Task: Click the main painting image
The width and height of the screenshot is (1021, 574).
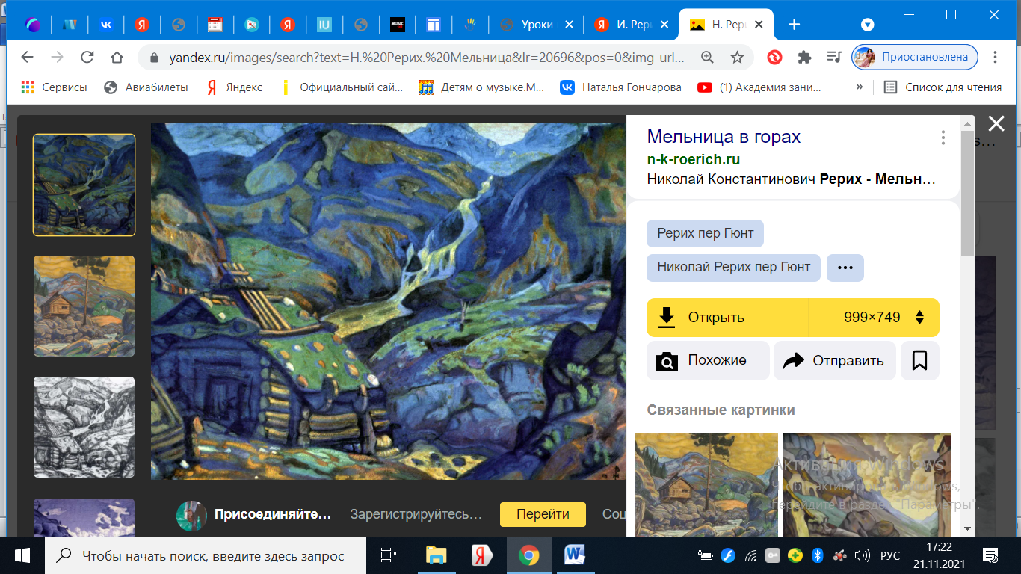Action: coord(389,301)
